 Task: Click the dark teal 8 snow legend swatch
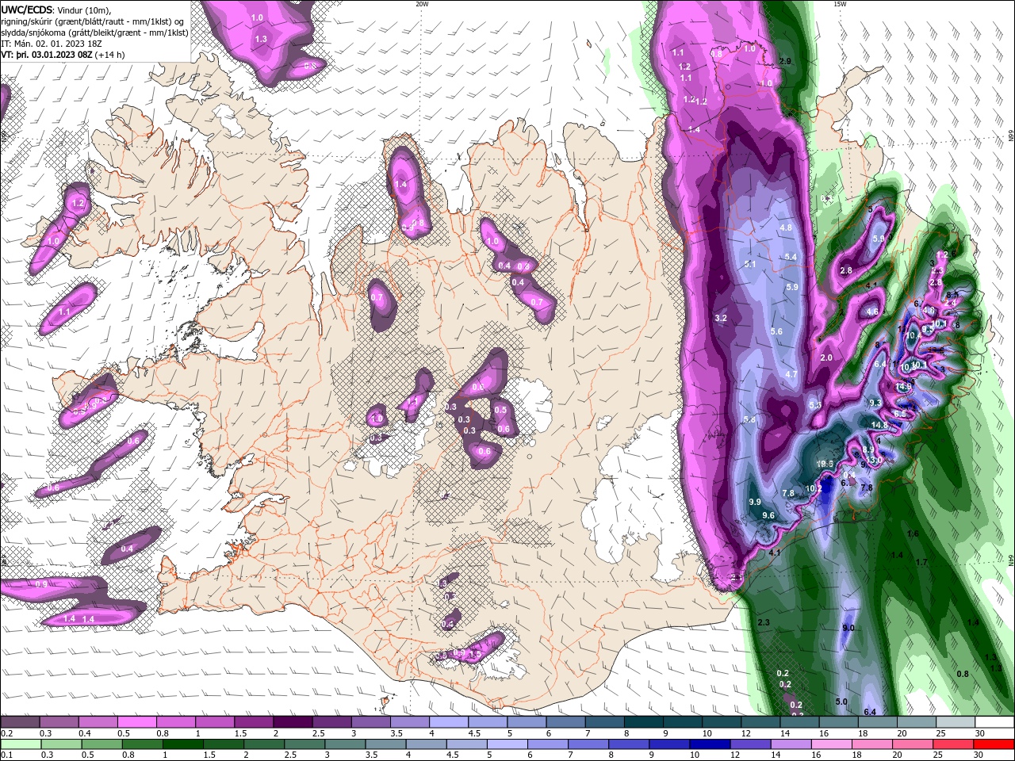coord(644,722)
